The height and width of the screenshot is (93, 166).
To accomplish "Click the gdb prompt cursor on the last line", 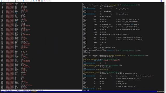I will click(89, 90).
